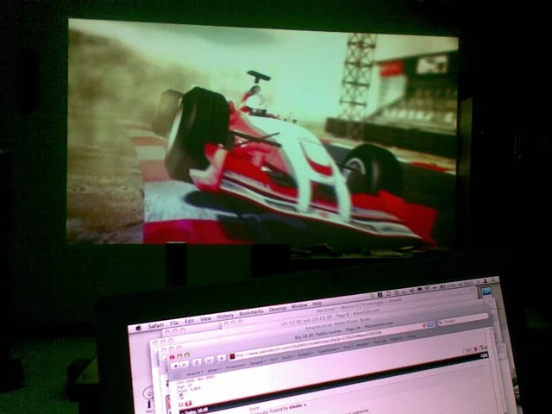Viewport: 552px width, 414px height.
Task: Open the Safari menu
Action: tap(155, 325)
